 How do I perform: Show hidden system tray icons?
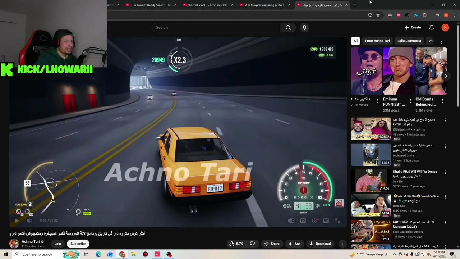pyautogui.click(x=395, y=254)
